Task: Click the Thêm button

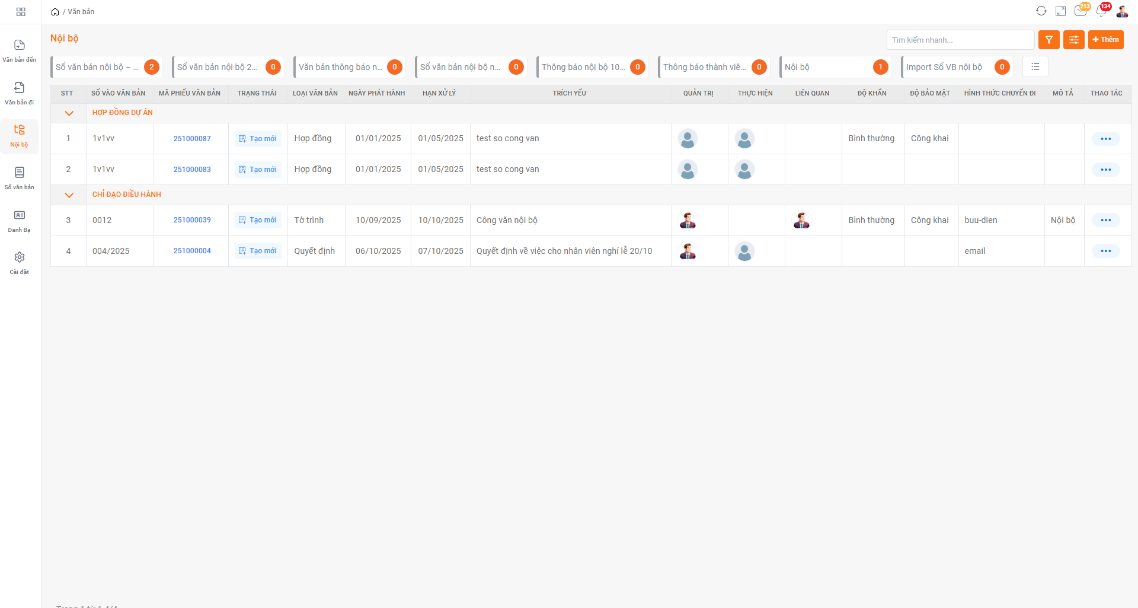Action: tap(1105, 40)
